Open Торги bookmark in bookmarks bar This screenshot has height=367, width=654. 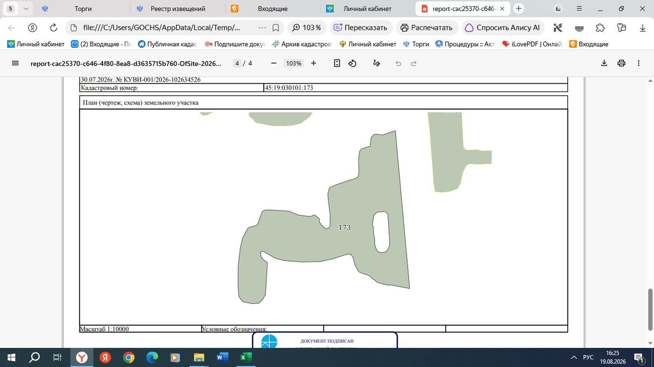416,44
